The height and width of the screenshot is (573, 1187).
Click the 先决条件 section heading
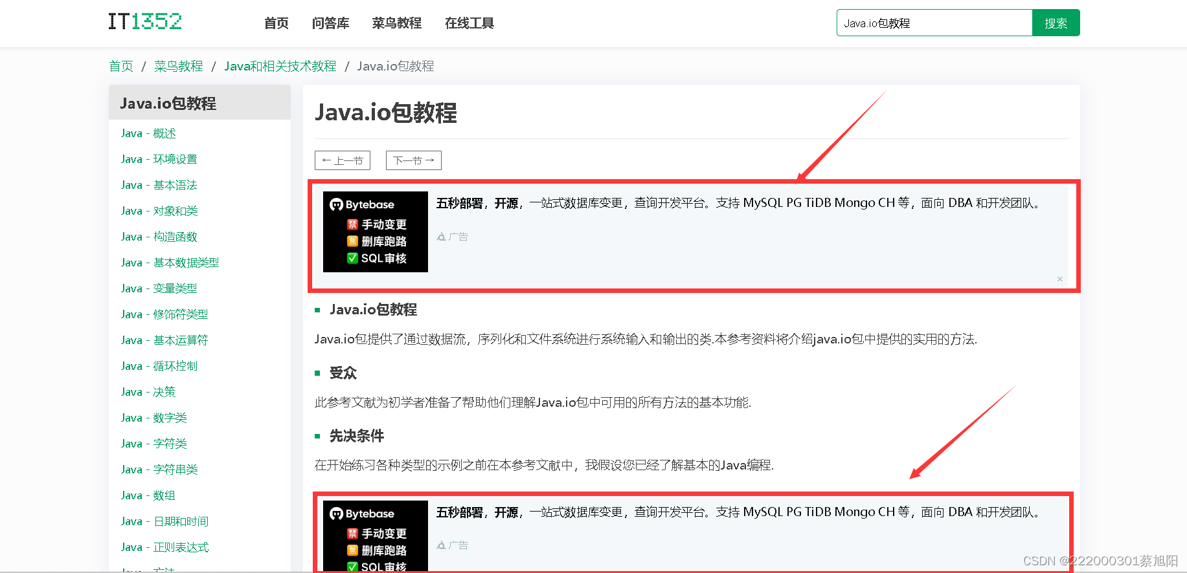coord(357,436)
